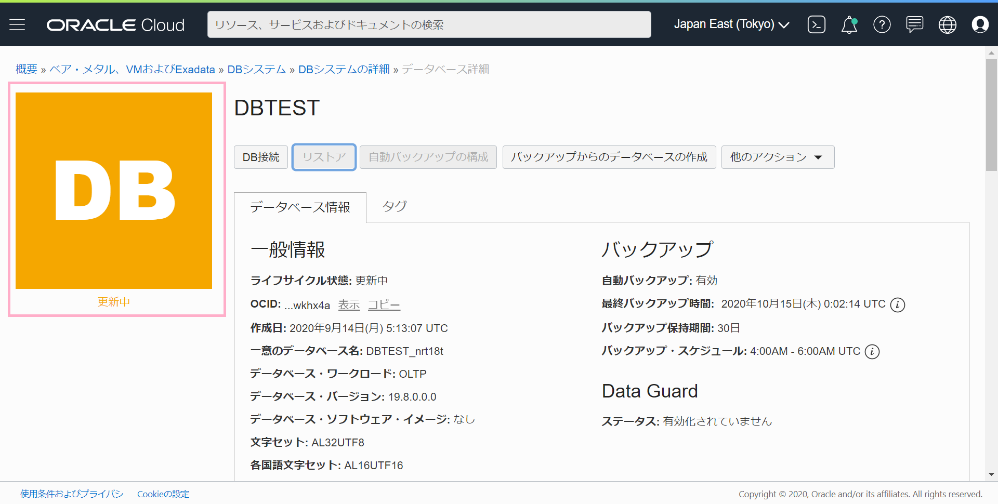The image size is (998, 504).
Task: Expand the Japan East (Tokyo) region selector
Action: [731, 24]
